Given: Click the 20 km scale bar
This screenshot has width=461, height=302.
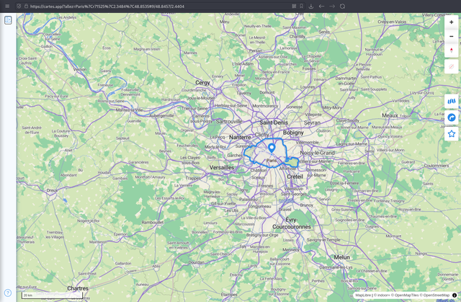Looking at the screenshot, I should [52, 296].
